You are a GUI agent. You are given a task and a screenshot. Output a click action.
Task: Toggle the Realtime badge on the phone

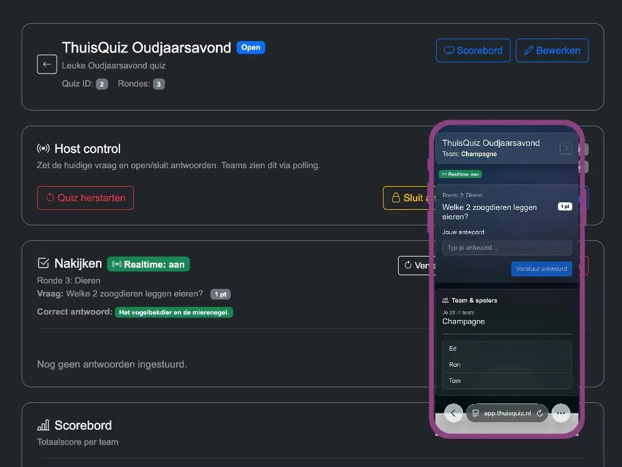click(460, 174)
